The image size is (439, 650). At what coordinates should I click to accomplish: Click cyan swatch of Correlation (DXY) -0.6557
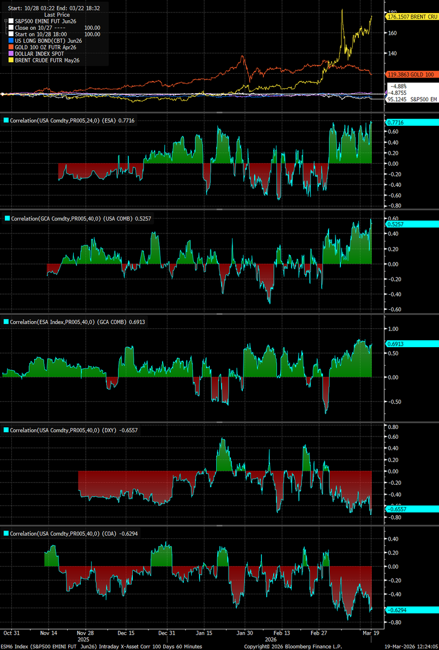pos(7,430)
